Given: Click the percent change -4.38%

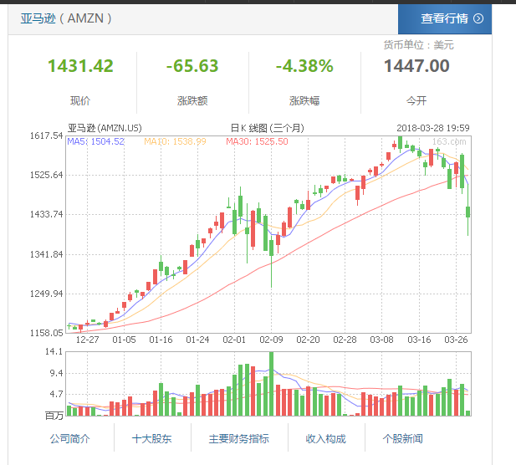Looking at the screenshot, I should 304,66.
